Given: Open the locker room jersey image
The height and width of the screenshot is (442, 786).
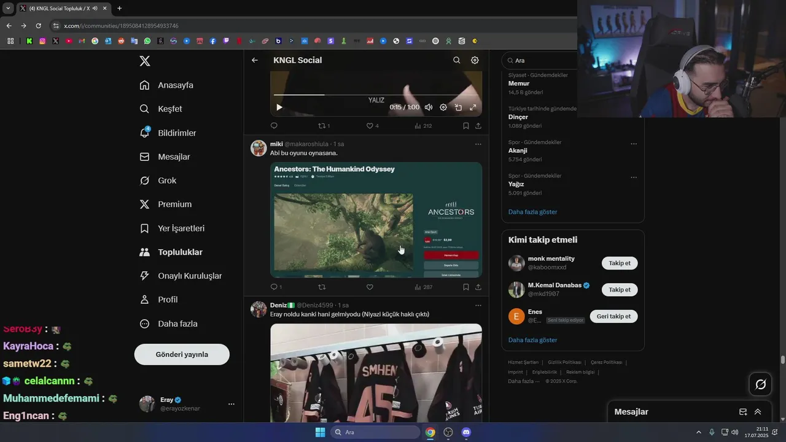Looking at the screenshot, I should pyautogui.click(x=376, y=373).
